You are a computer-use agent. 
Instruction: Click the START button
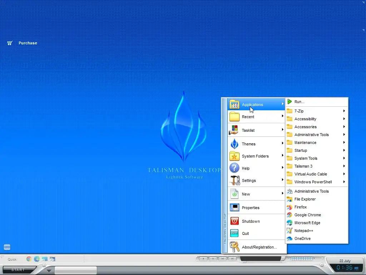18,270
